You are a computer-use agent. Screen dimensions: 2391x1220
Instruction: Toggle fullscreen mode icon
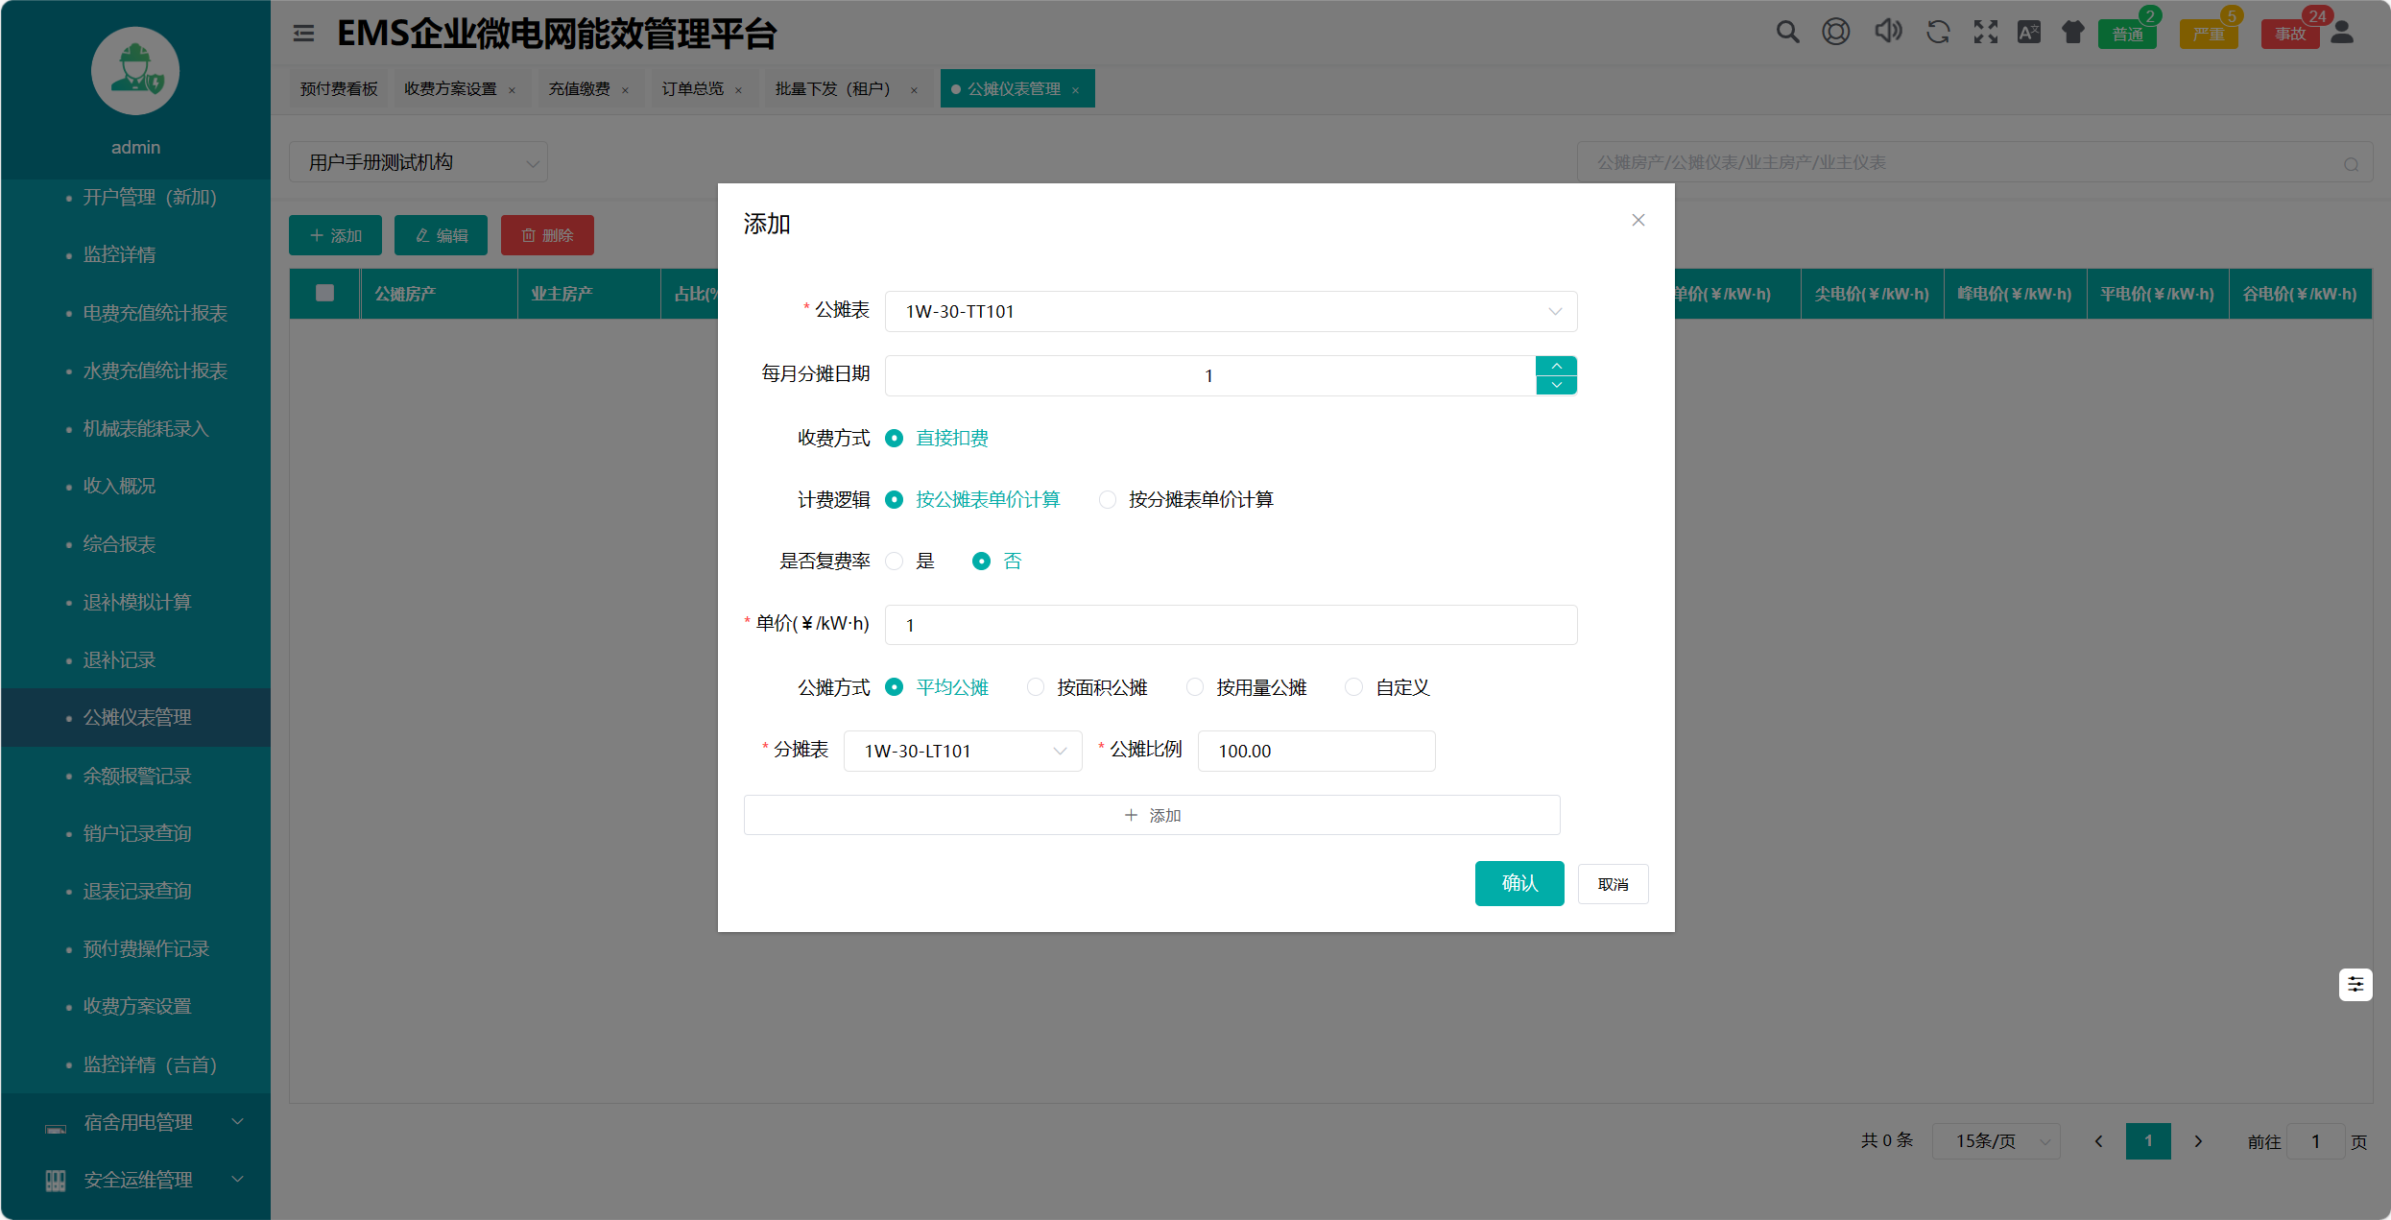pos(1985,32)
